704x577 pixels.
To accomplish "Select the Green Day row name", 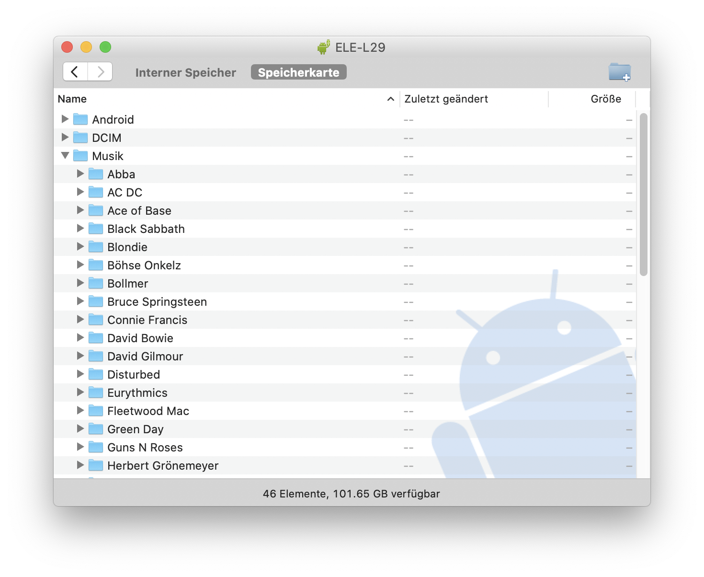I will point(136,429).
